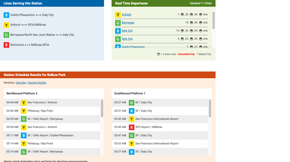Image resolution: width=290 pixels, height=162 pixels.
Task: Click the Y icon in the 05:14 AM northbound row
Action: click(23, 144)
